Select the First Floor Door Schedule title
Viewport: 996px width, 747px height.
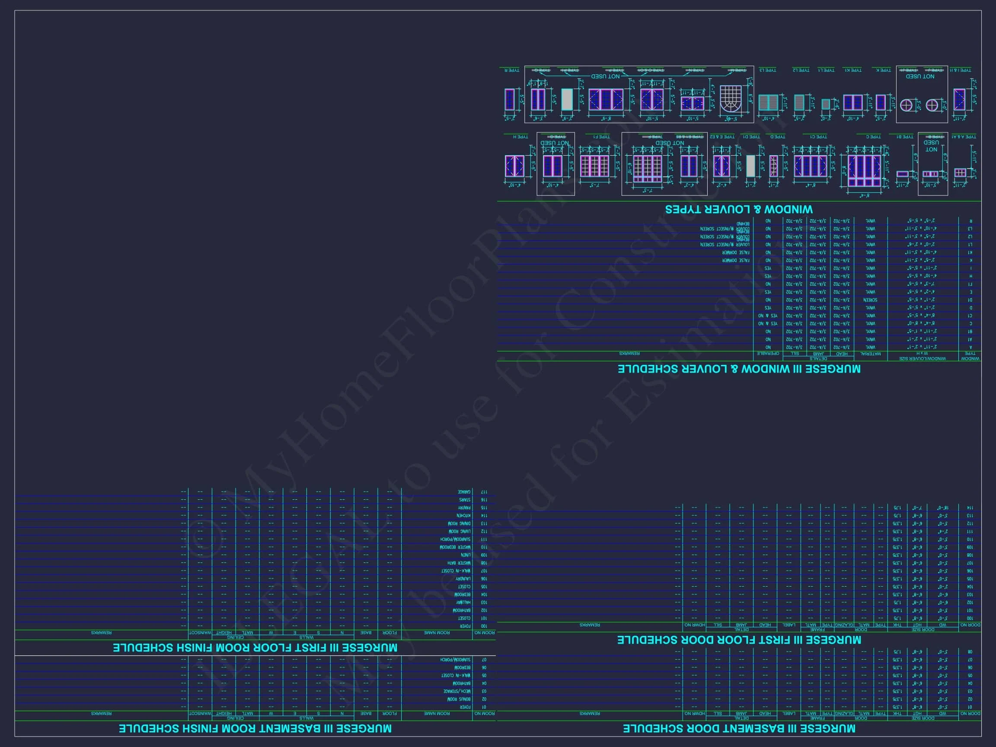coord(739,640)
